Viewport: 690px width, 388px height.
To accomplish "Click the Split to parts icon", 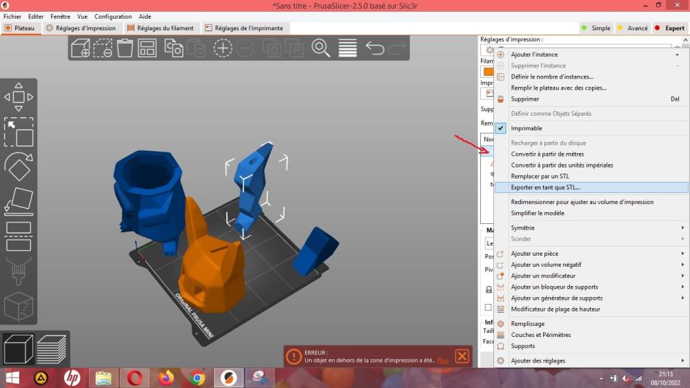I will pos(295,48).
